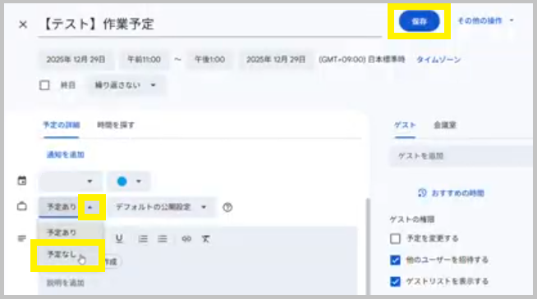Switch to the 会議室 tab
Screen dimensions: 537x299
444,125
